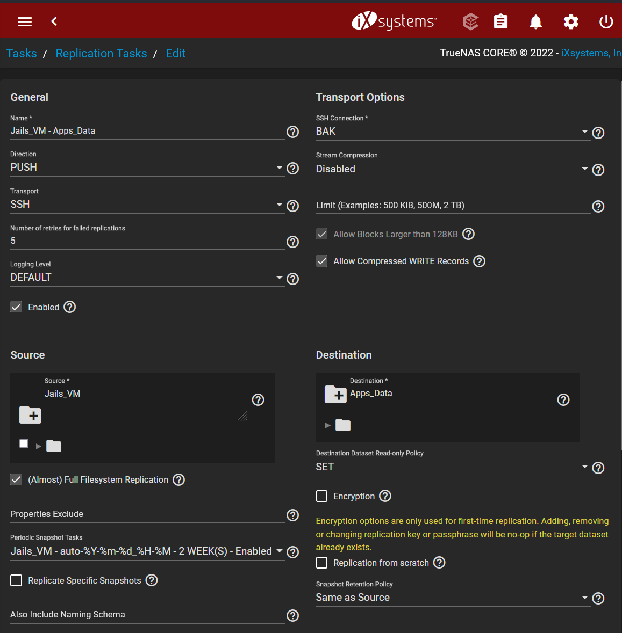Tick the Replicate Specific Snapshots checkbox
This screenshot has width=622, height=633.
[x=17, y=580]
